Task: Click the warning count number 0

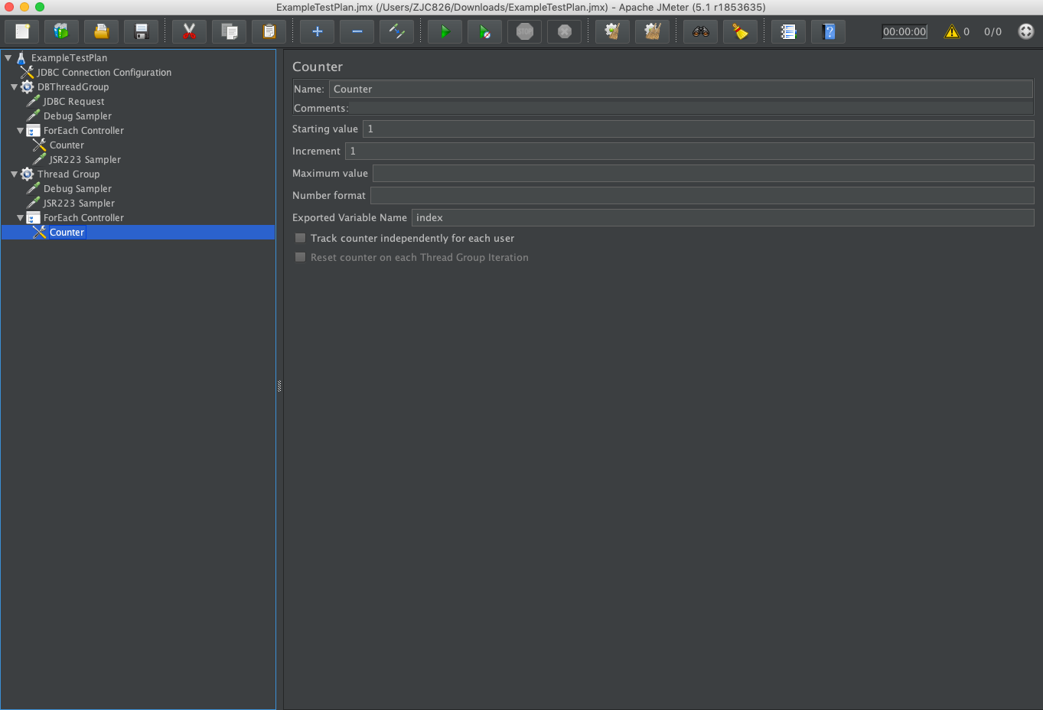Action: coord(966,31)
